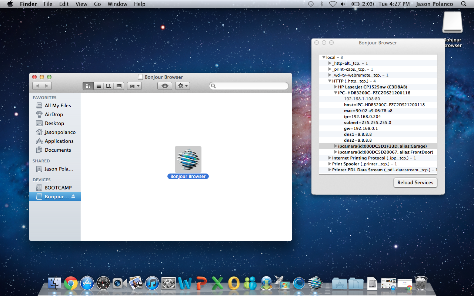Click Bonjour Browser icon in the Dock

click(x=315, y=283)
